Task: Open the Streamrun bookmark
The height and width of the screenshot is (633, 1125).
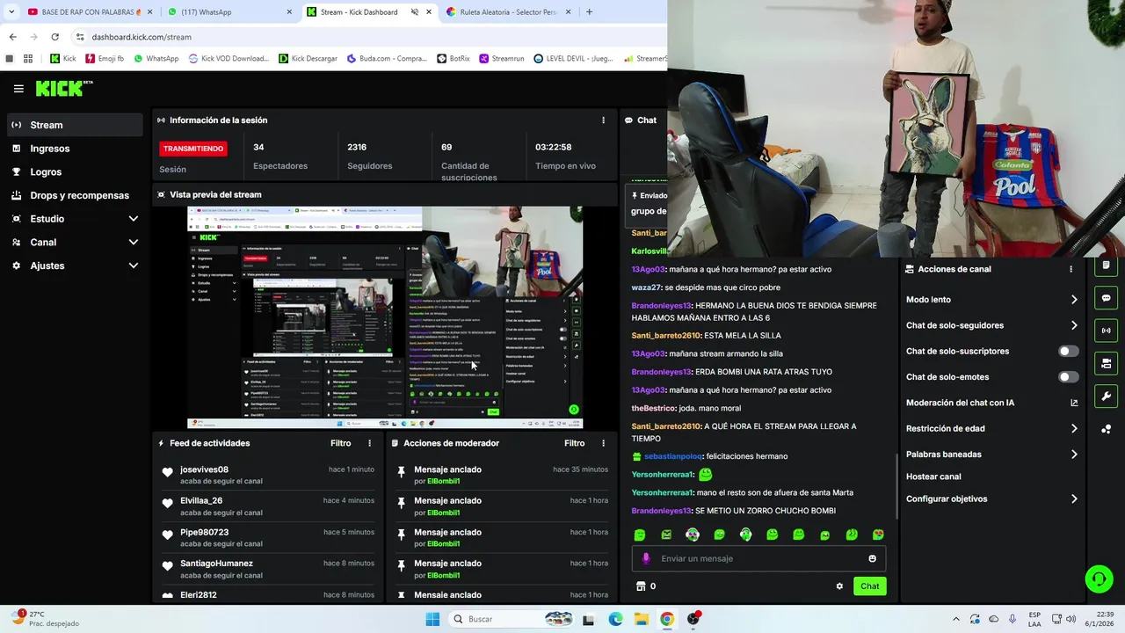Action: [502, 59]
